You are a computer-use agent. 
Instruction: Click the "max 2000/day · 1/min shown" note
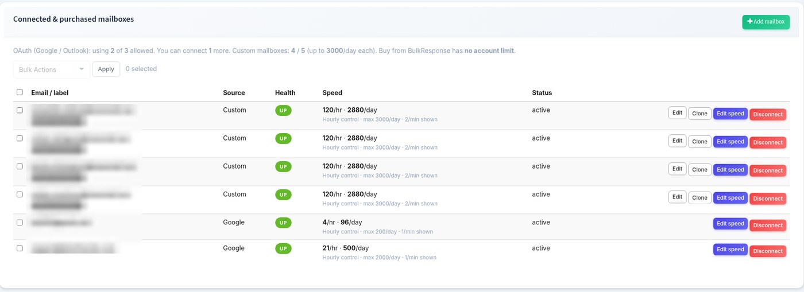[x=400, y=258]
